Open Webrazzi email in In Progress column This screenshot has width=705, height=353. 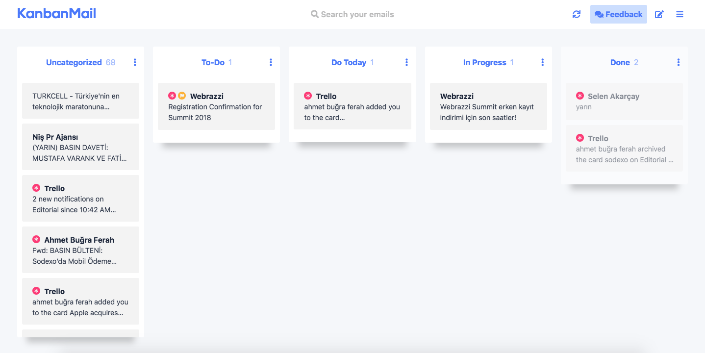(488, 106)
